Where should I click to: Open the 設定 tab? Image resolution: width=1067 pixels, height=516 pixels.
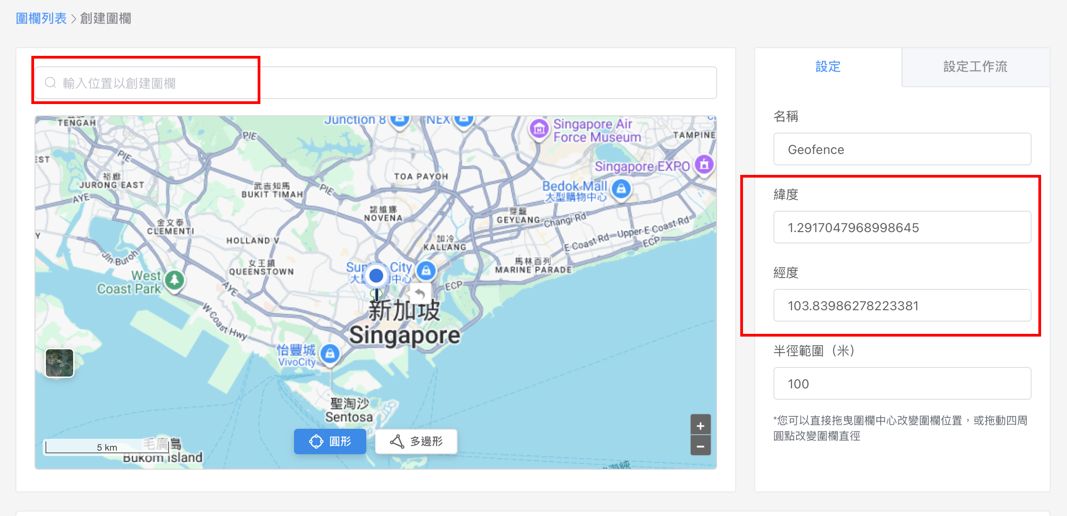(x=828, y=67)
